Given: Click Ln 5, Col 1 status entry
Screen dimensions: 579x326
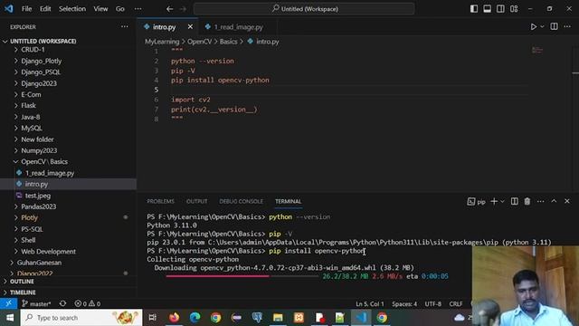Looking at the screenshot, I should (x=370, y=304).
